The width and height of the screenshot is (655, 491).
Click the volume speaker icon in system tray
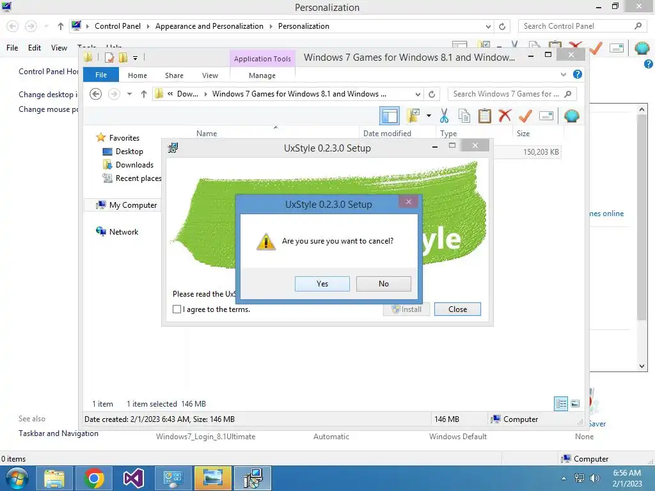594,478
